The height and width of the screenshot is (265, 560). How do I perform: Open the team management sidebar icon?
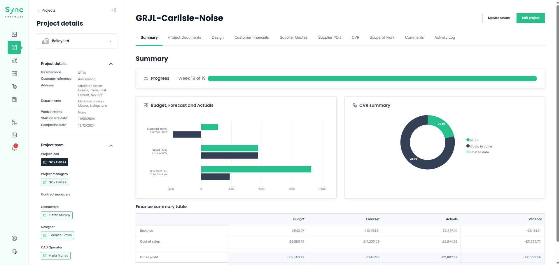tap(14, 61)
